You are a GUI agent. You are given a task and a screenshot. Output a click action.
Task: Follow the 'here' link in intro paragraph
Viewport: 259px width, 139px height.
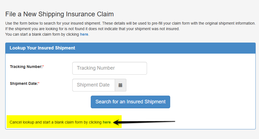84,35
